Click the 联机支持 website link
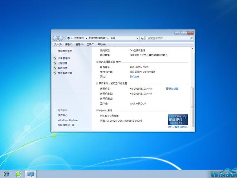Viewport: 237px width, 178px height. tap(134, 77)
